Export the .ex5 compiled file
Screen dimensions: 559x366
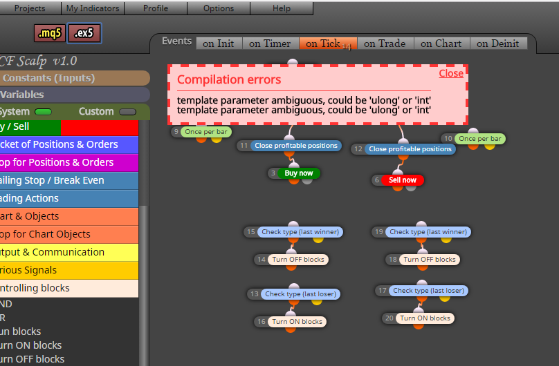pyautogui.click(x=84, y=33)
